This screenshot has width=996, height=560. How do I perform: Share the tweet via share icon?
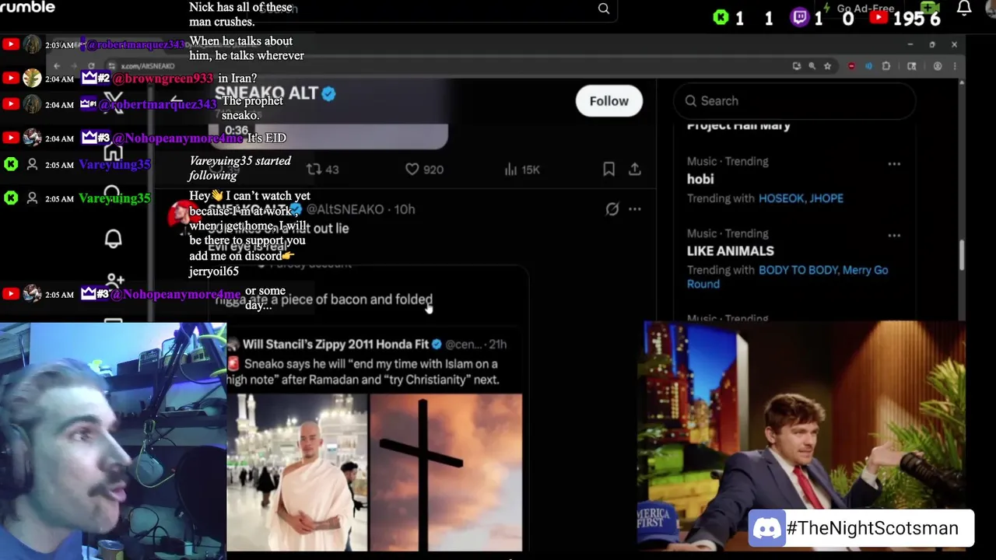(635, 169)
